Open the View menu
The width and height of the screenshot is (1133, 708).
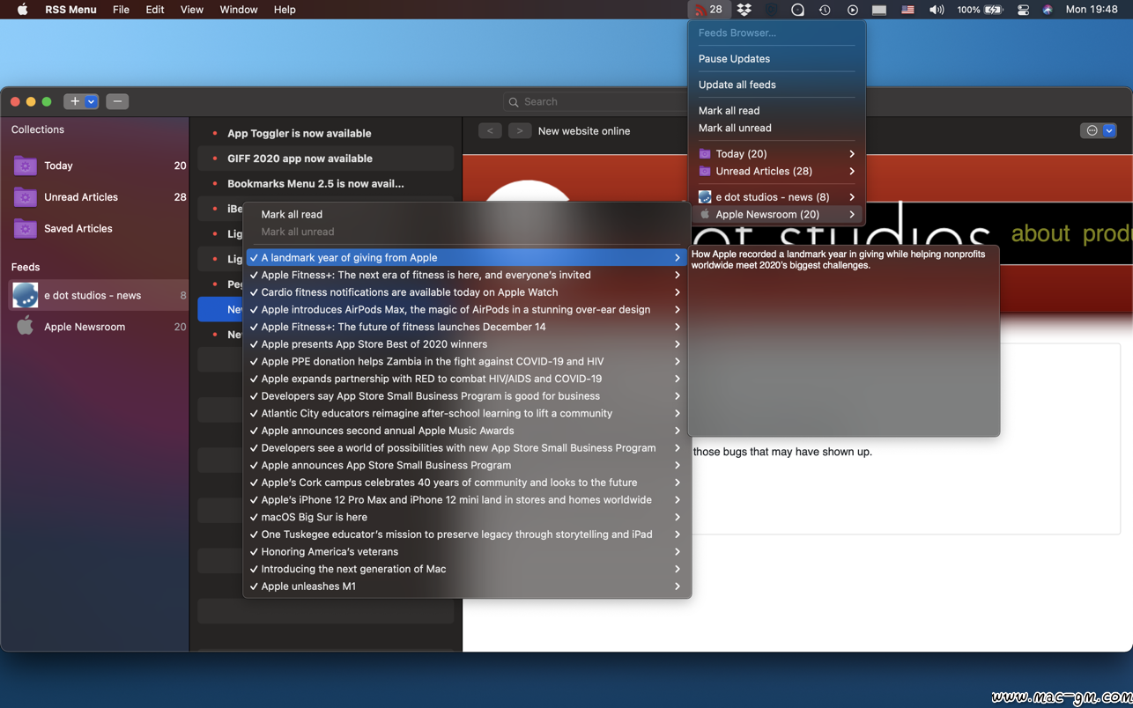191,10
